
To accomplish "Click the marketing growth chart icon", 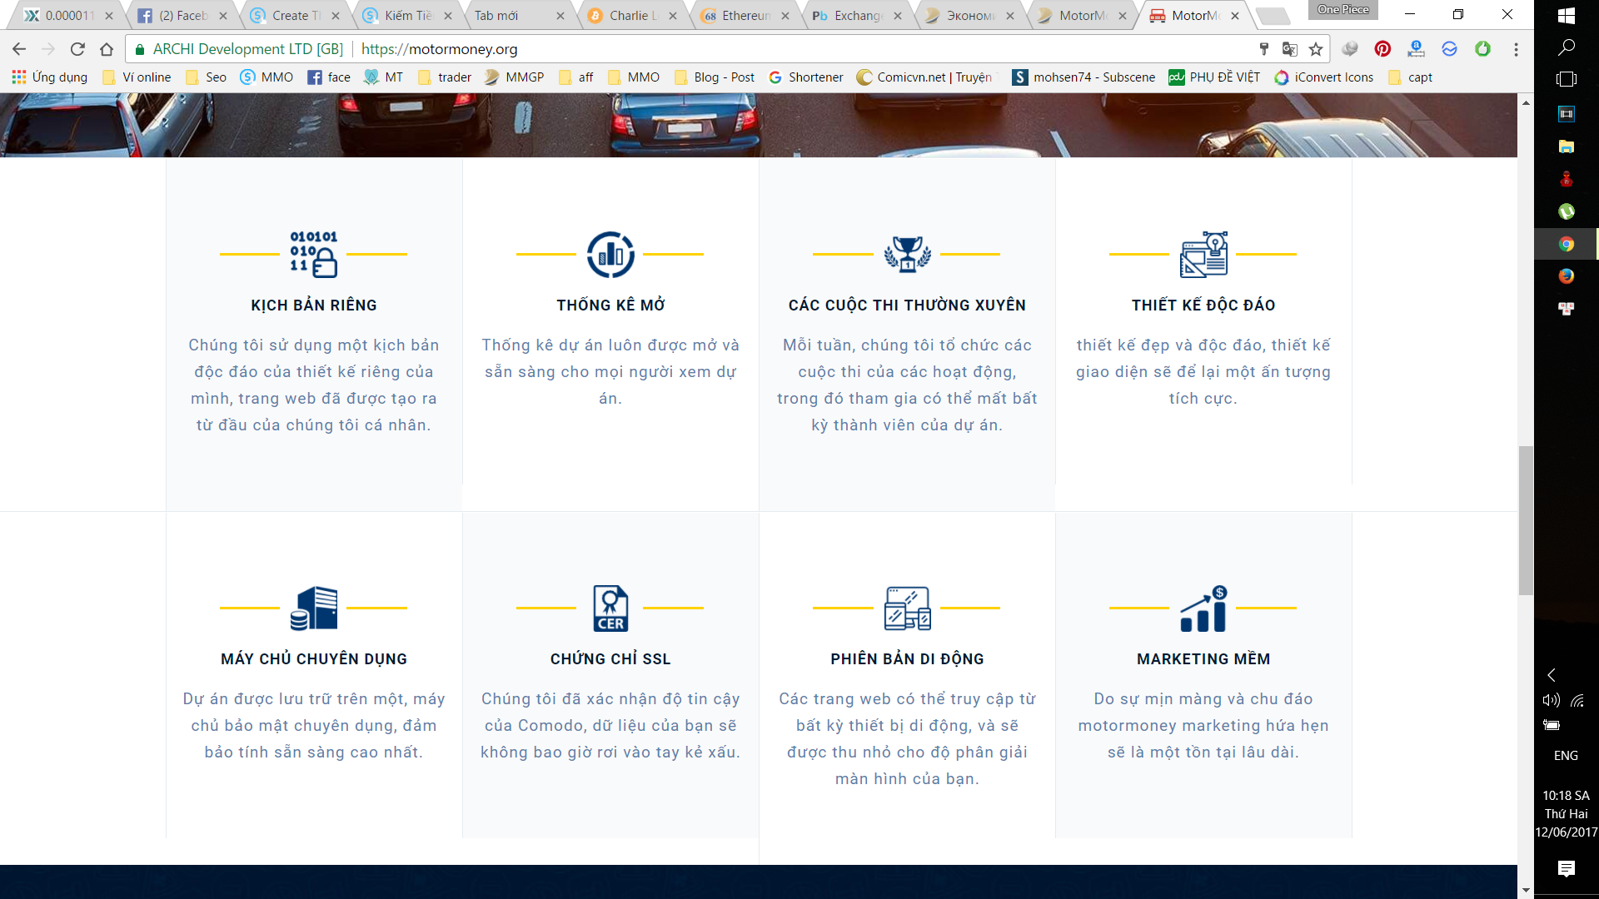I will (1203, 608).
